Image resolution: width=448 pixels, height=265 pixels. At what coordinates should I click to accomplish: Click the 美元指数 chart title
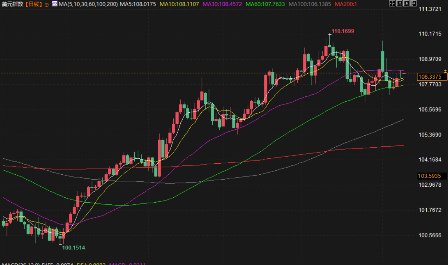12,4
